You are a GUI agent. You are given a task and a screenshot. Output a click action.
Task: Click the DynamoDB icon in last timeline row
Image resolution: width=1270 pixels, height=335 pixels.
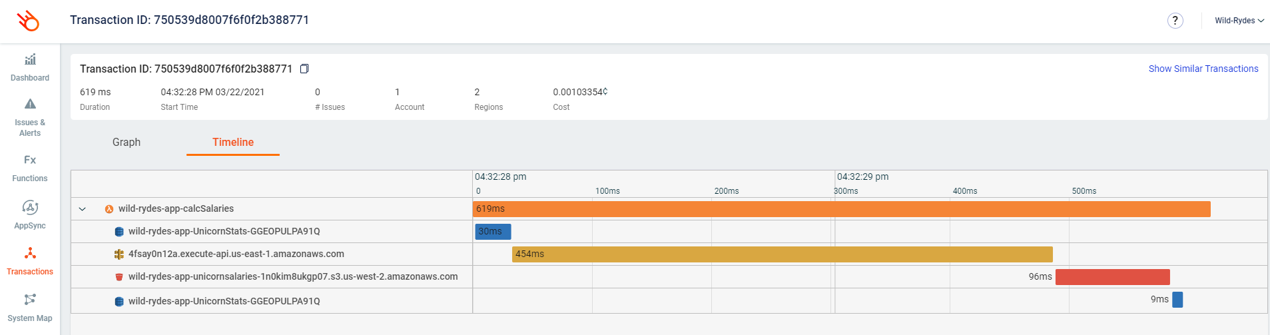click(x=119, y=302)
